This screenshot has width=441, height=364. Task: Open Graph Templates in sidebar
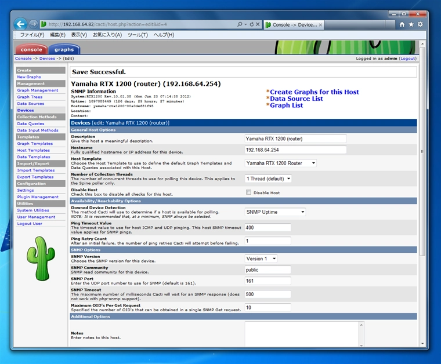click(35, 144)
